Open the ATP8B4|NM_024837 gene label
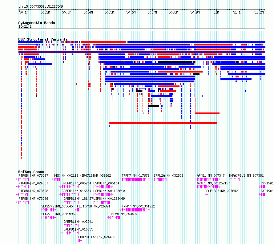Viewport: 274px width, 244px height. tap(33, 183)
